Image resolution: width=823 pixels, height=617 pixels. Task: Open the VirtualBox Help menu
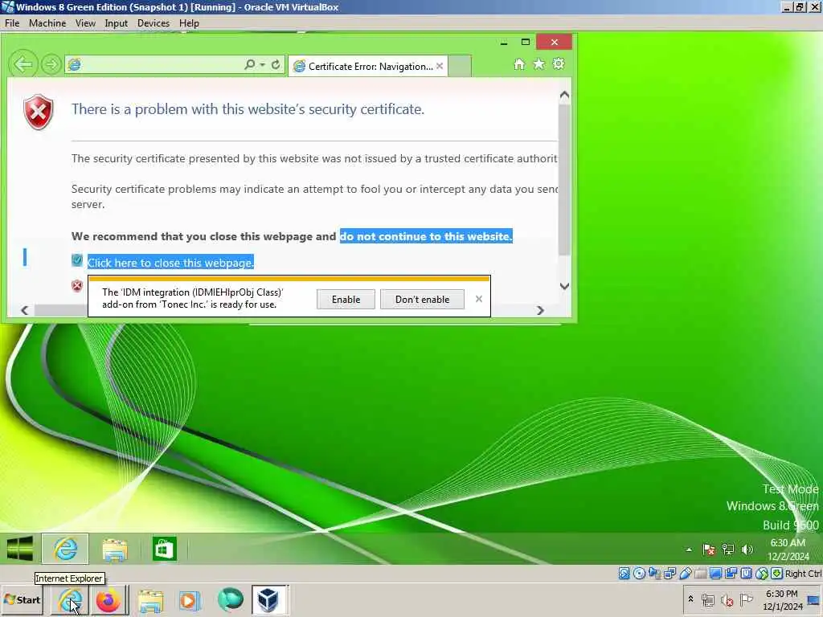pos(189,23)
